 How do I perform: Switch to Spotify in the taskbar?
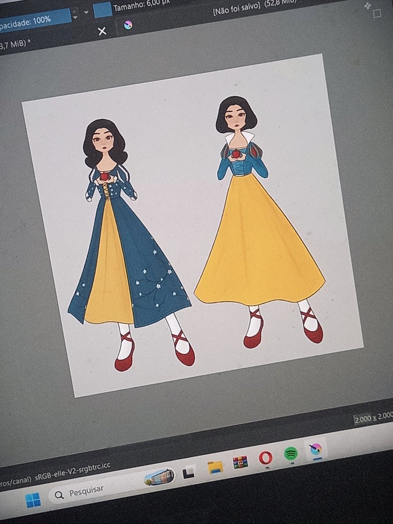[291, 453]
